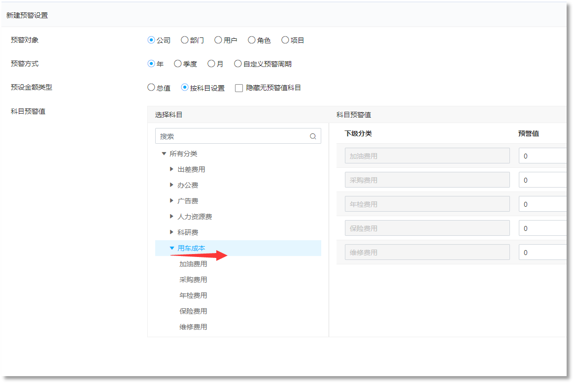Viewport: 574px width, 384px height.
Task: Collapse the 用车成本 tree node
Action: (171, 248)
